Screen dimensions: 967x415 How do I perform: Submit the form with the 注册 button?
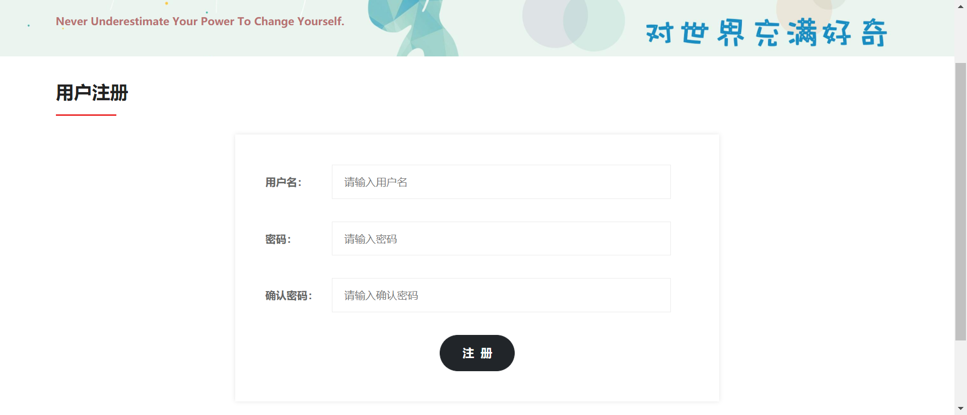(477, 353)
